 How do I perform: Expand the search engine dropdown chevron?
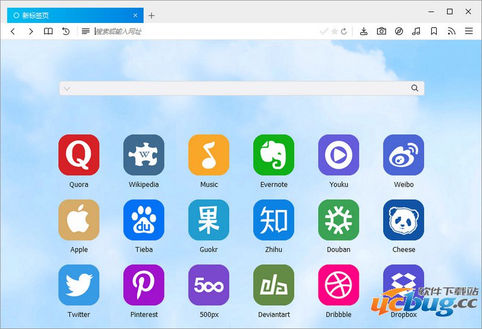click(67, 89)
